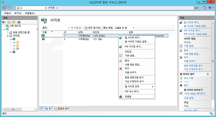Click the 기본 설정 icon in Actions pane
Screen dimensions: 216x117
coord(181,46)
